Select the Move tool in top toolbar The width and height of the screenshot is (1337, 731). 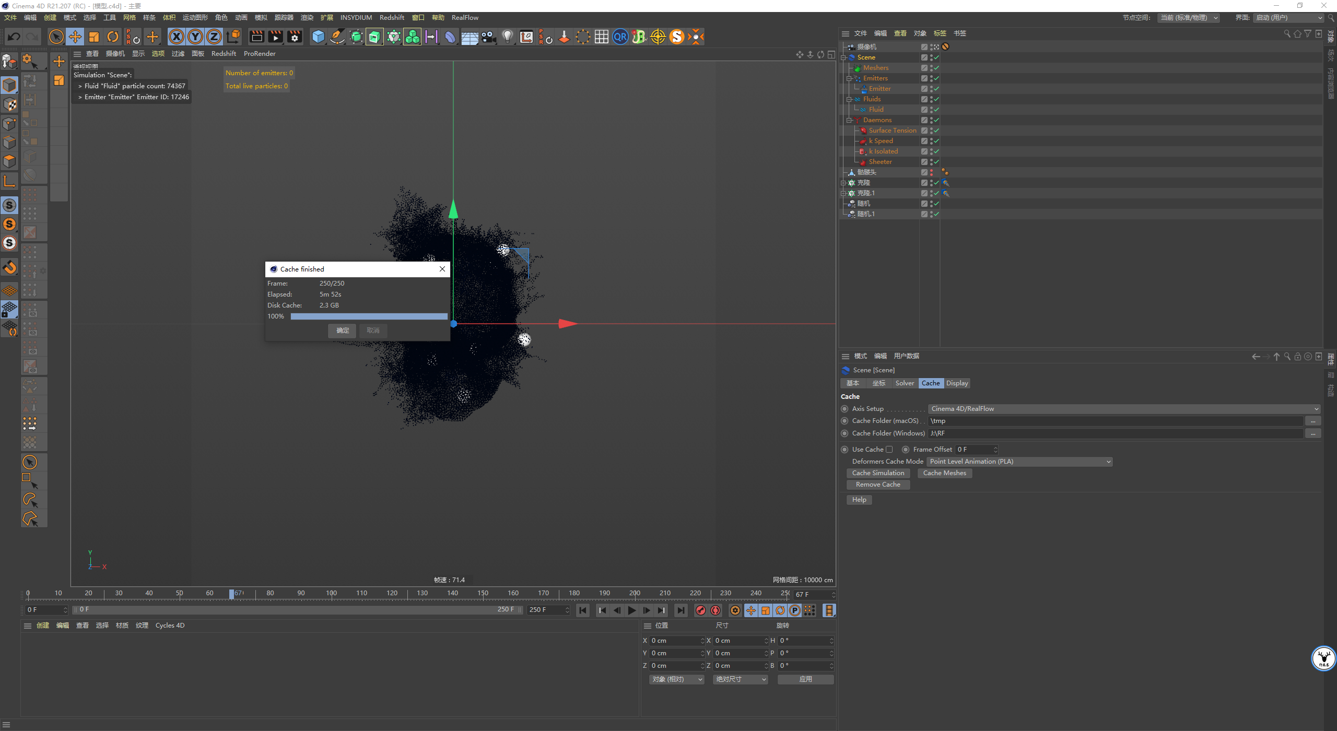[x=75, y=37]
